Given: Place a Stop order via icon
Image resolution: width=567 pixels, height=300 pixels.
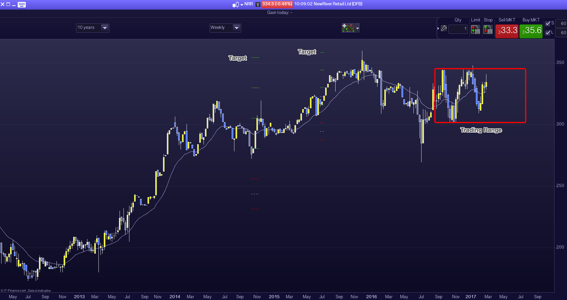Looking at the screenshot, I should (x=488, y=29).
